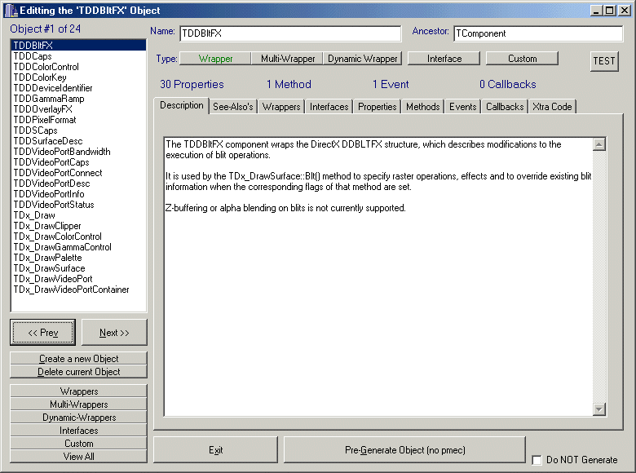
Task: Open the See-Also's tab
Action: point(232,107)
